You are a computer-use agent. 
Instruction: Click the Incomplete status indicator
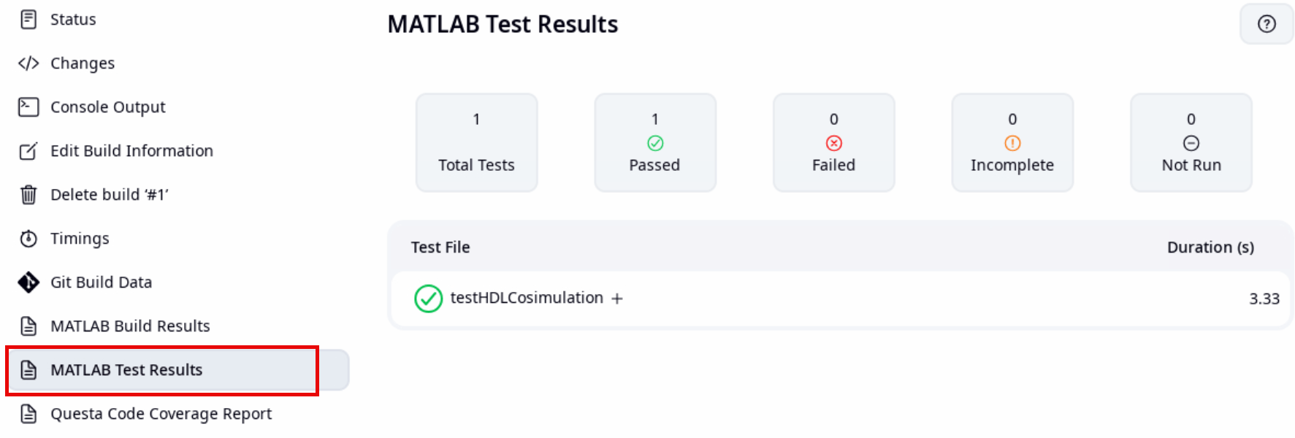pyautogui.click(x=1012, y=142)
